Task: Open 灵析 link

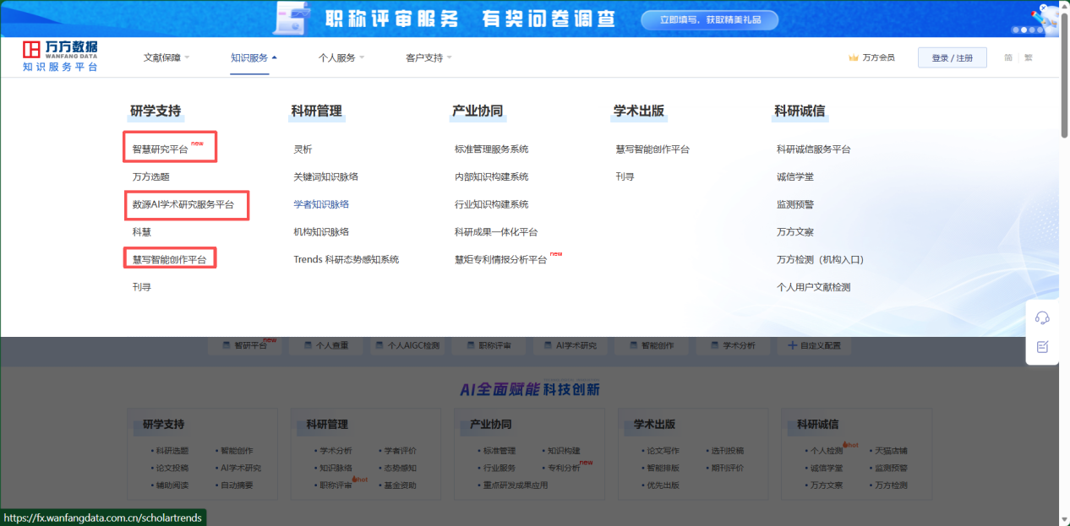Action: click(303, 149)
